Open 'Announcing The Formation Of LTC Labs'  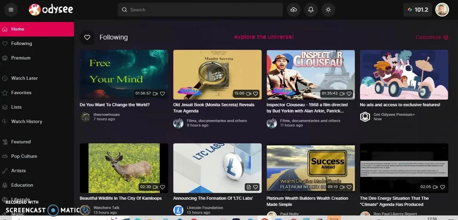[x=213, y=198]
